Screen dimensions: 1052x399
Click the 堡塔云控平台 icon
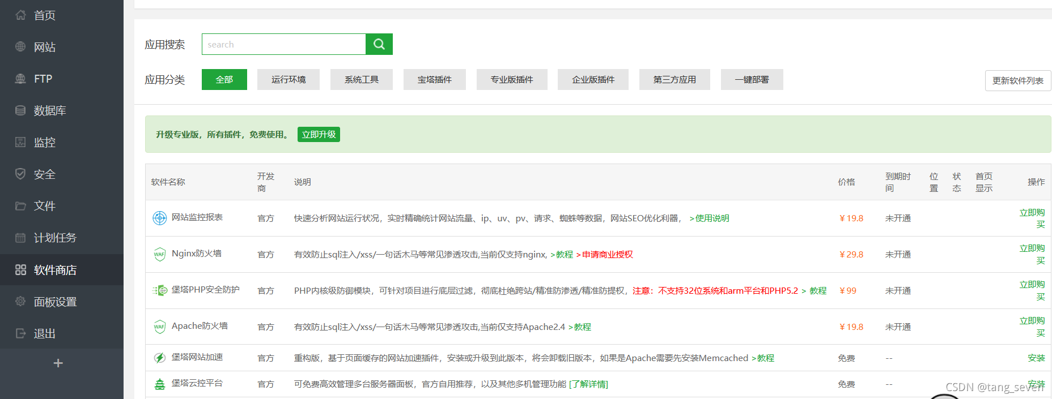pos(160,384)
